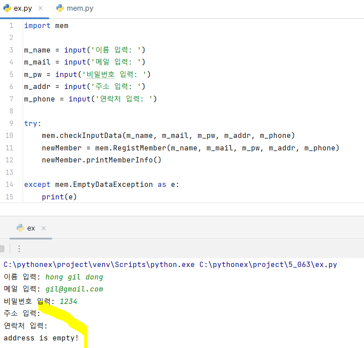Click the m_phone input statement
This screenshot has width=364, height=348.
90,99
